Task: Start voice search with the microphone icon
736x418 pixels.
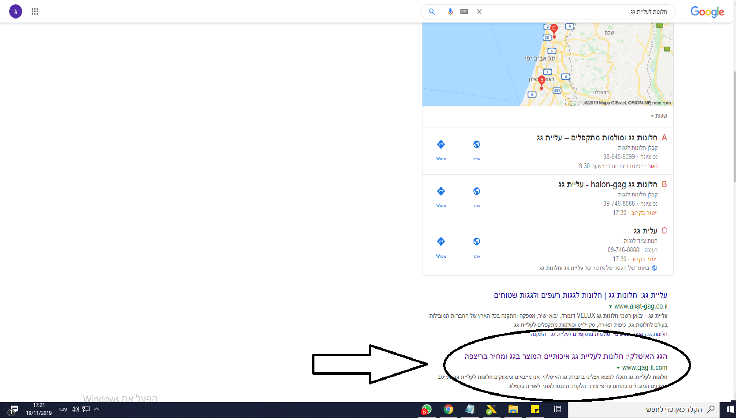Action: tap(450, 12)
